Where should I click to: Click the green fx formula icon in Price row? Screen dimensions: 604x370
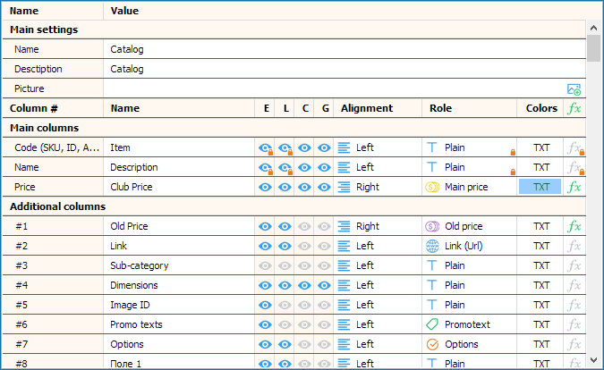(x=574, y=188)
